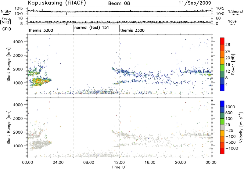Select the "Freq. [MHz]" axis label
The image size is (244, 169).
[x=5, y=21]
